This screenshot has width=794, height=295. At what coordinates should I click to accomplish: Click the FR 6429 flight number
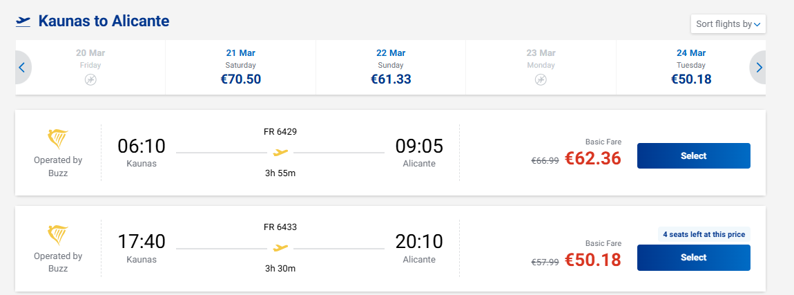click(x=280, y=131)
